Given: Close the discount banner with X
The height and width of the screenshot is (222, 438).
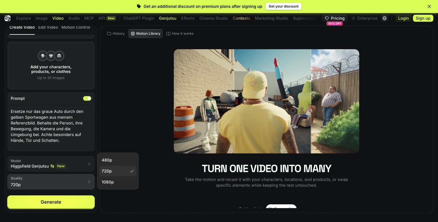Looking at the screenshot, I should pyautogui.click(x=429, y=6).
